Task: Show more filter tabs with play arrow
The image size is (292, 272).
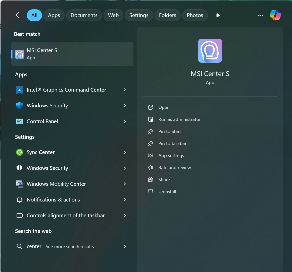Action: (218, 15)
